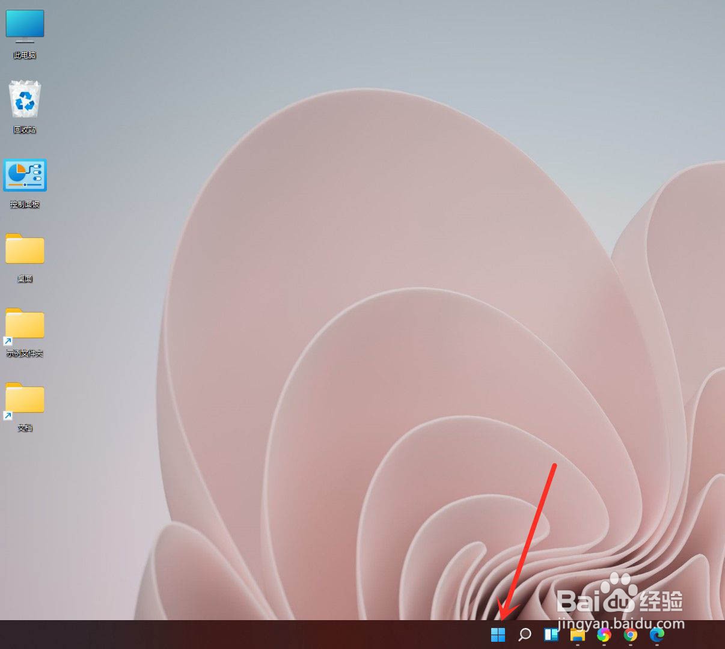Open Windows Search from the taskbar
This screenshot has height=649, width=725.
524,635
